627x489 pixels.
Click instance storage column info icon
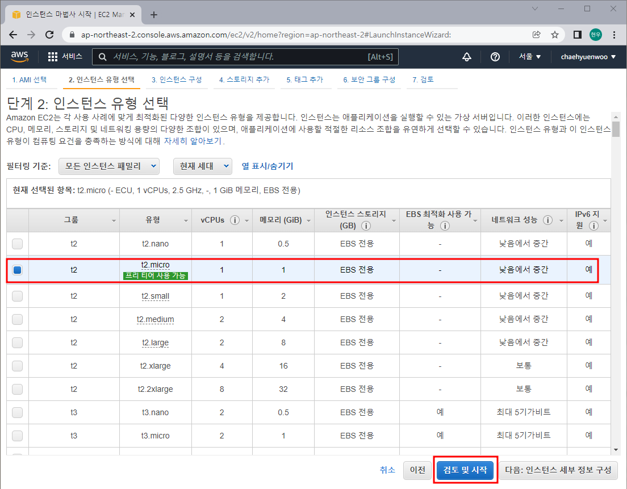pos(366,226)
